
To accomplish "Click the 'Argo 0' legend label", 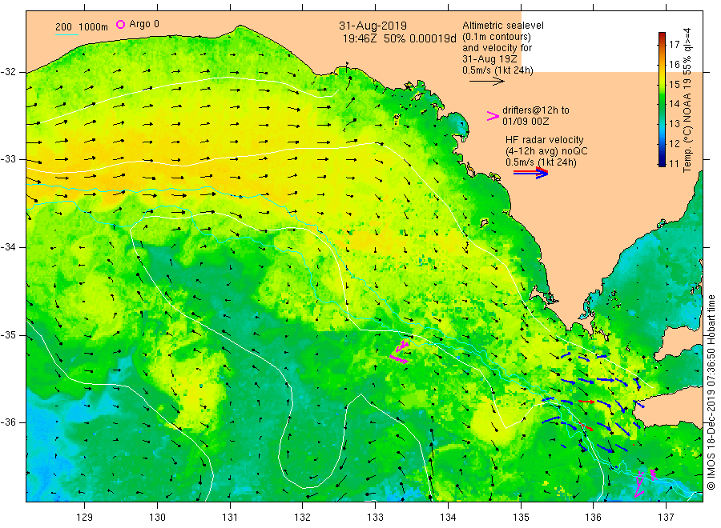I will tap(144, 24).
